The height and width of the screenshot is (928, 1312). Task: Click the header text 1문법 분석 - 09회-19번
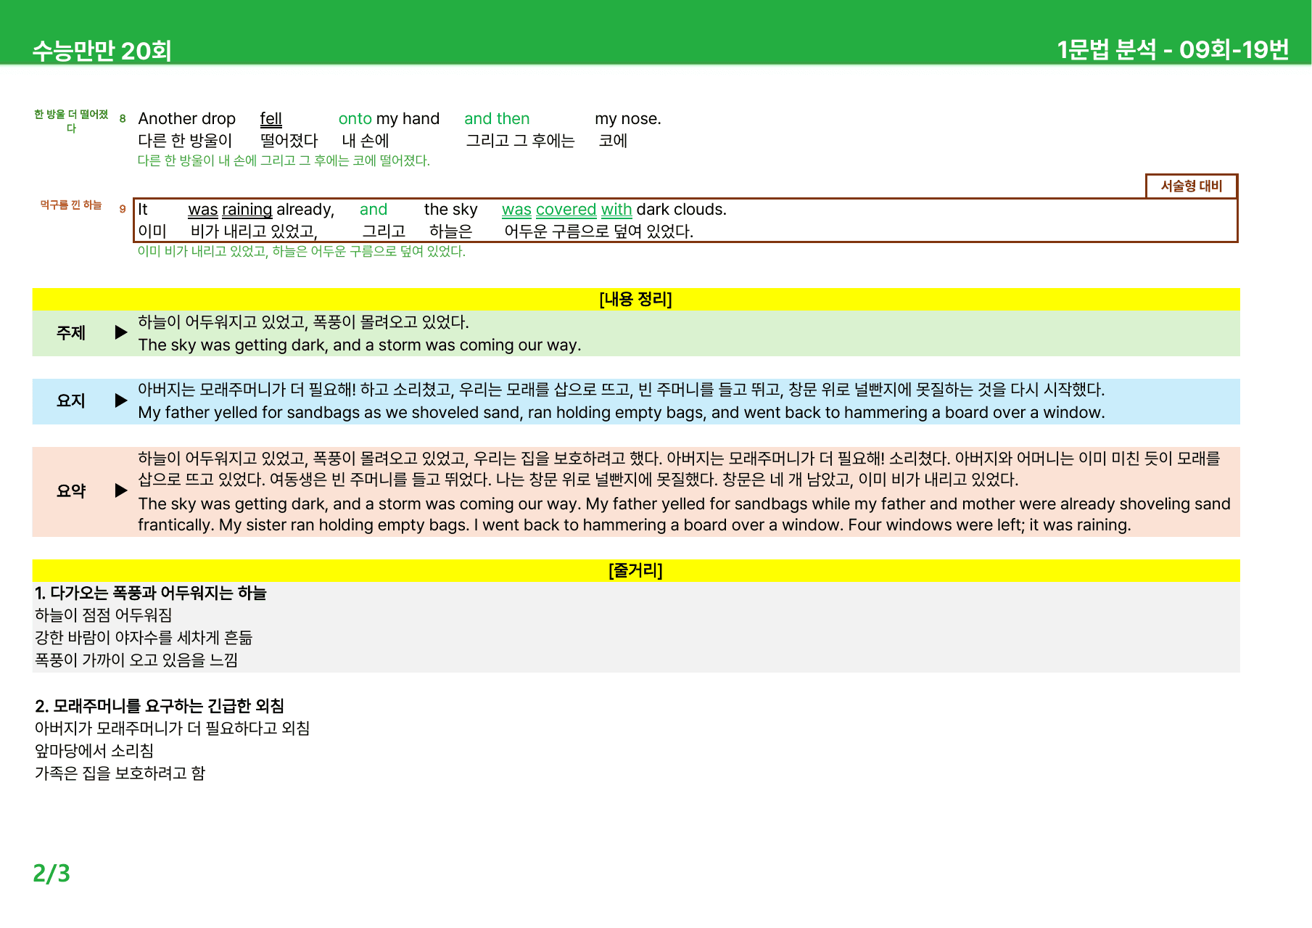click(x=1173, y=49)
